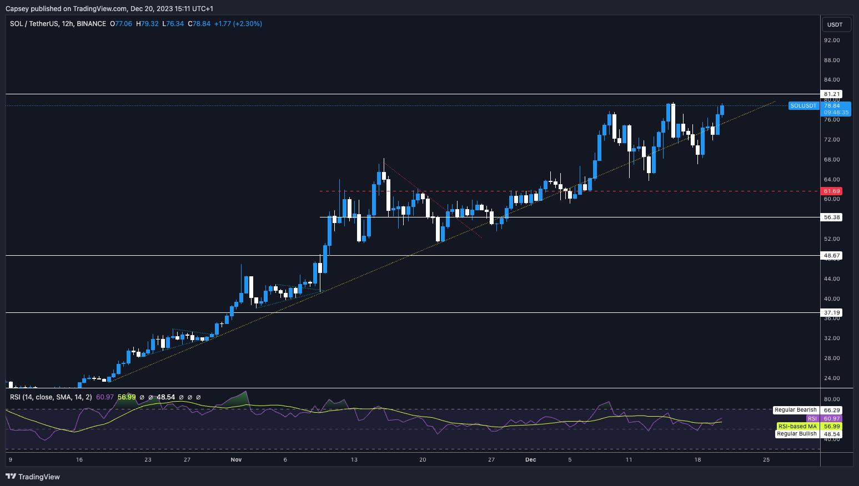Image resolution: width=859 pixels, height=486 pixels.
Task: Click the TradingView logo at the chart bottom
Action: (33, 477)
